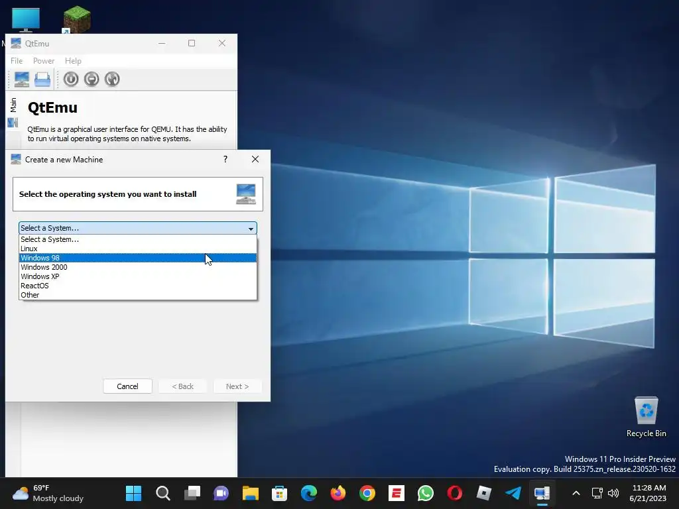Close the QtEmu main window
Viewport: 679px width, 509px height.
click(x=221, y=43)
